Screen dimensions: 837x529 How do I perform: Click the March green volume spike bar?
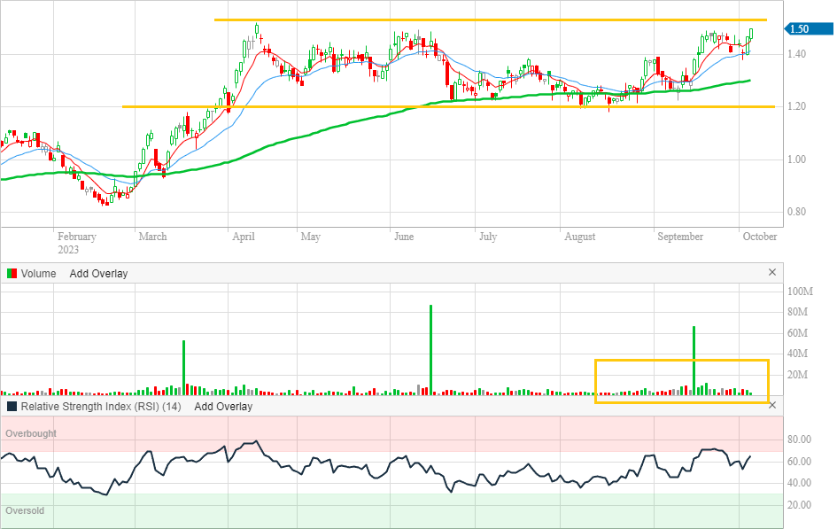[184, 363]
